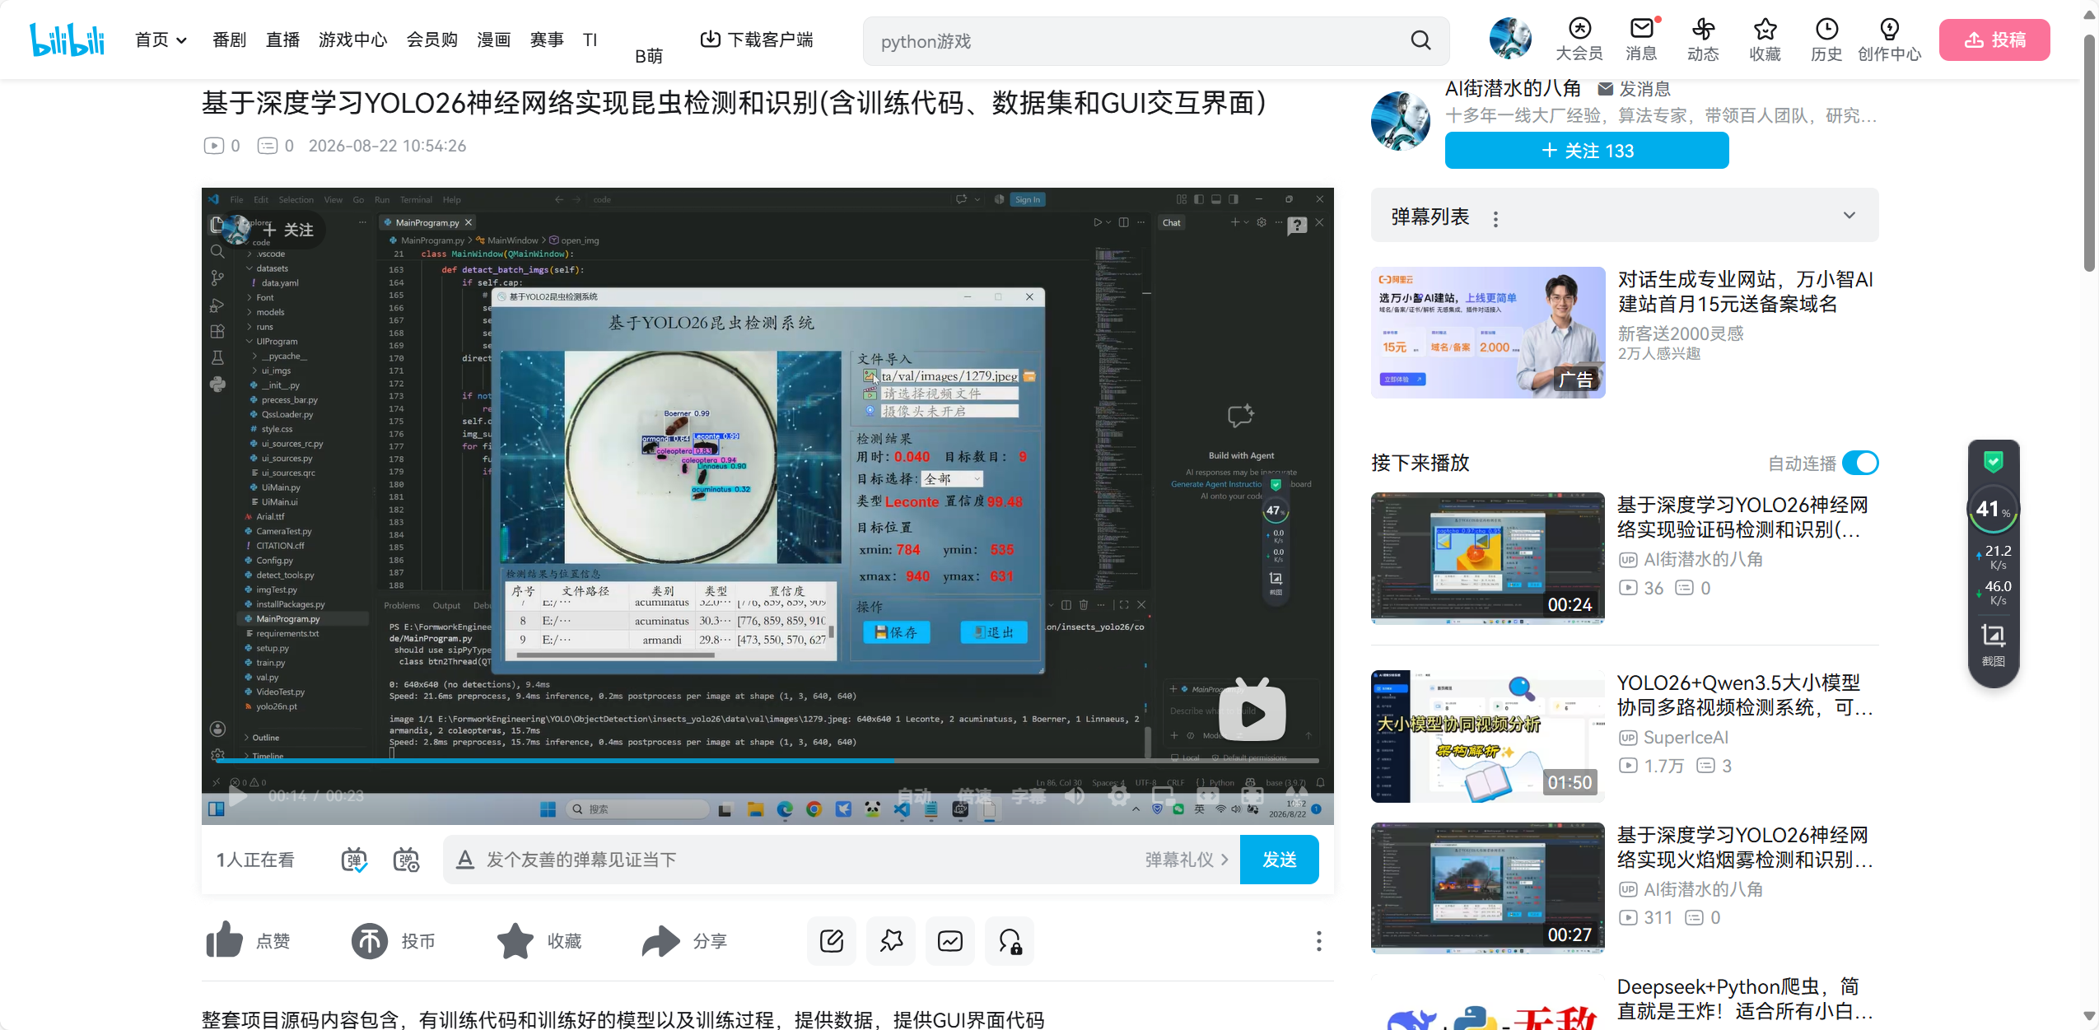The height and width of the screenshot is (1030, 2099).
Task: Click the large play icon overlay in the video
Action: (x=1252, y=710)
